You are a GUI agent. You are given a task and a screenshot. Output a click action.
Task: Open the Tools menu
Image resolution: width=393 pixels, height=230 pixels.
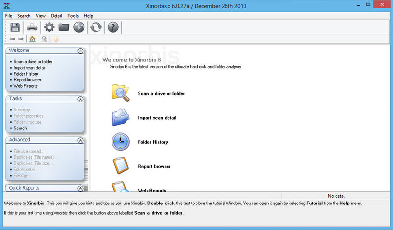(x=73, y=16)
